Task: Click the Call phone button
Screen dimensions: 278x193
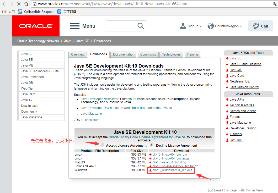Action: (260, 26)
